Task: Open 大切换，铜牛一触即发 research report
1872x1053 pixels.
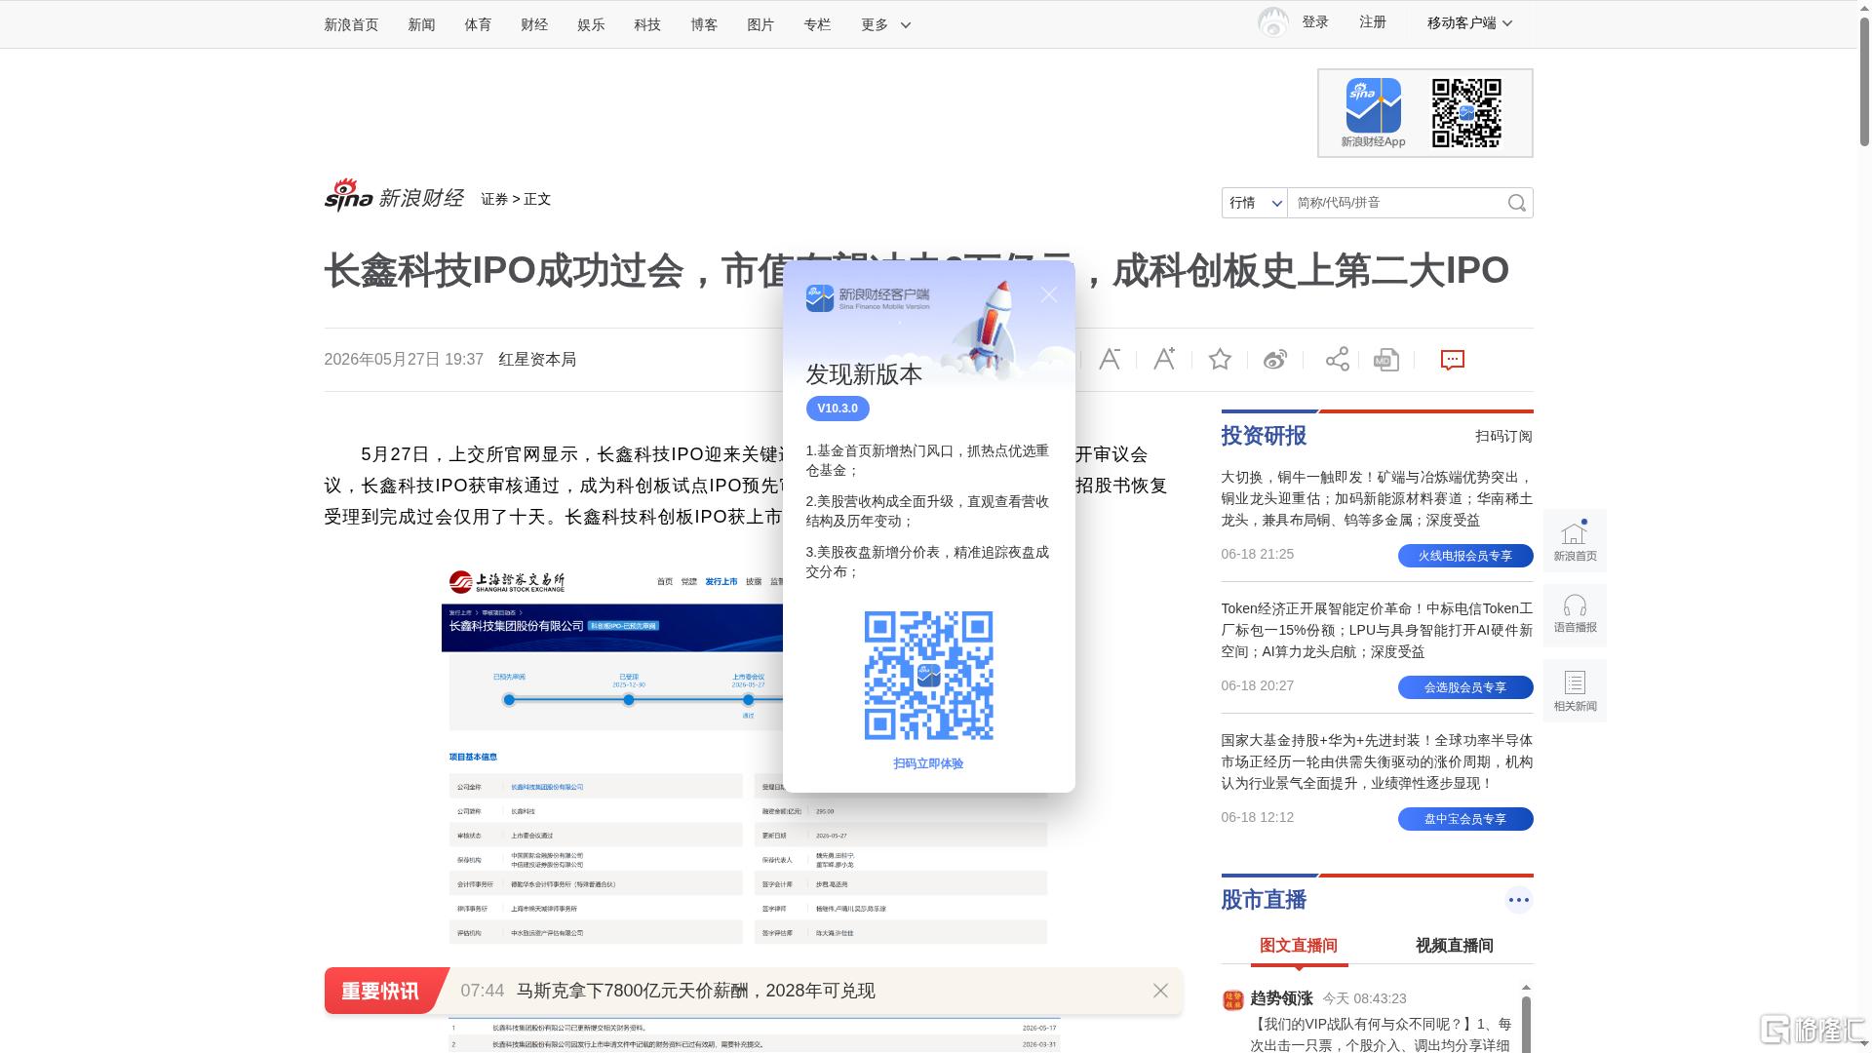Action: [1377, 498]
